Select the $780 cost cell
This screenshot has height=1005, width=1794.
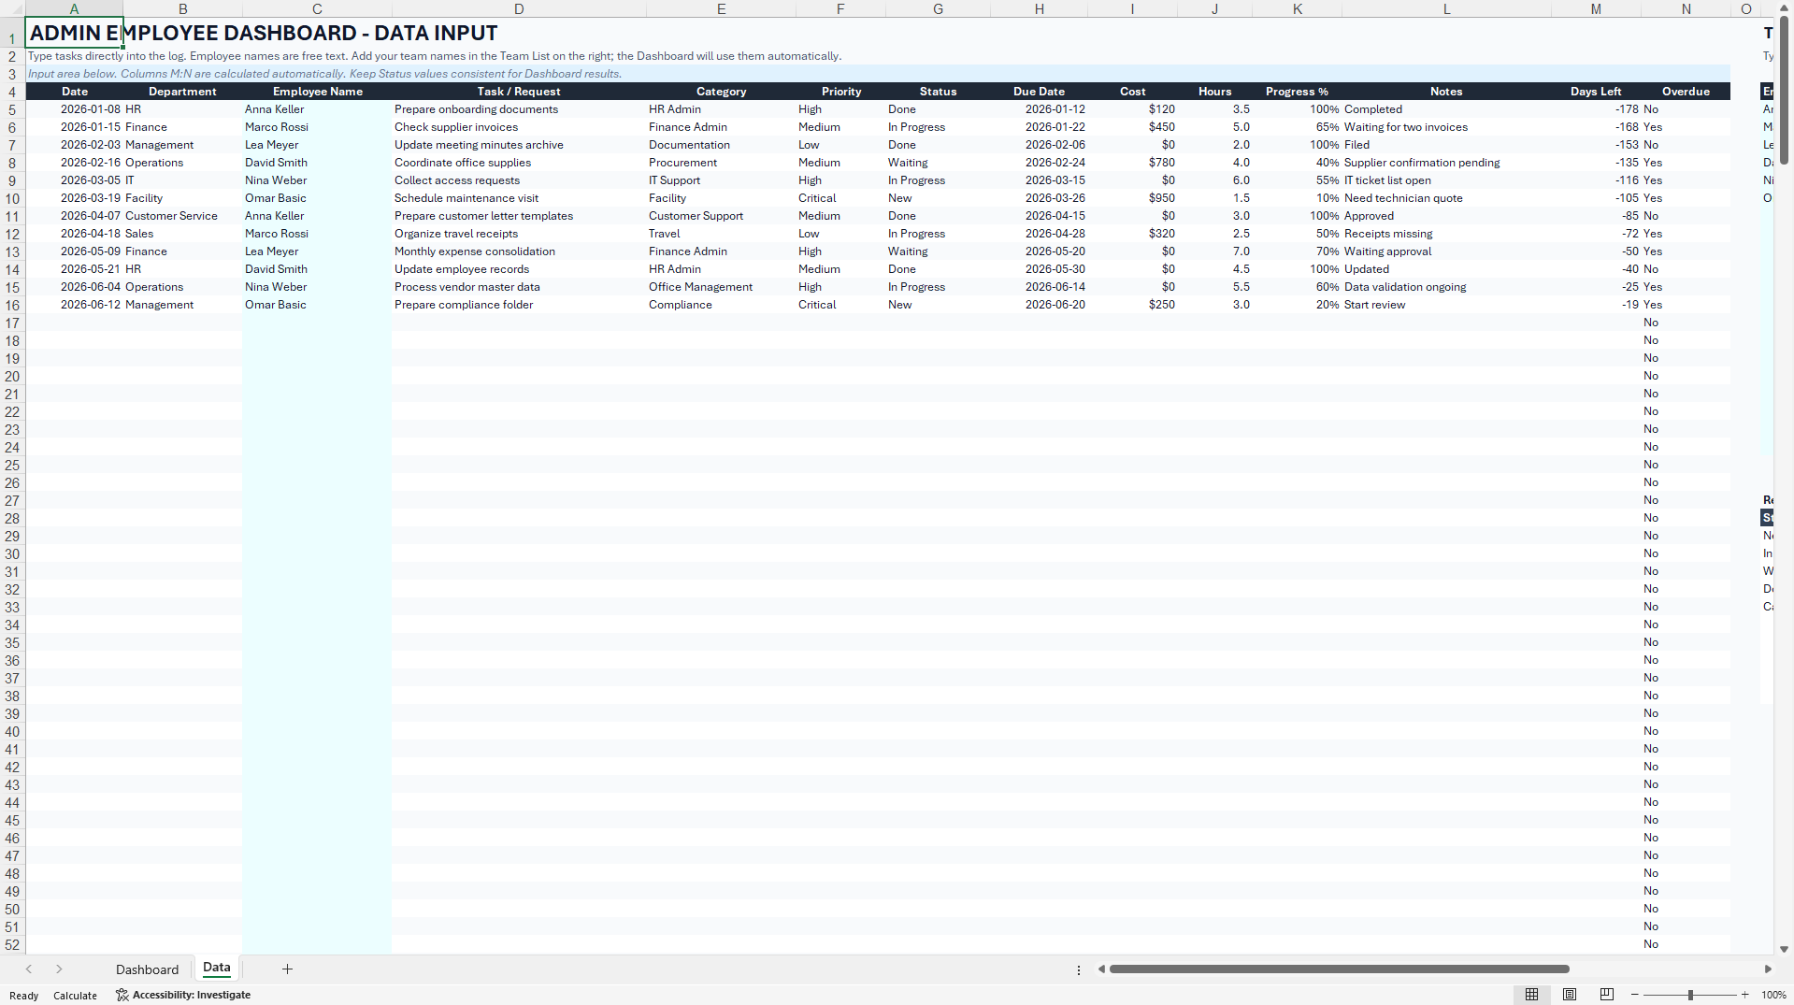pyautogui.click(x=1132, y=163)
